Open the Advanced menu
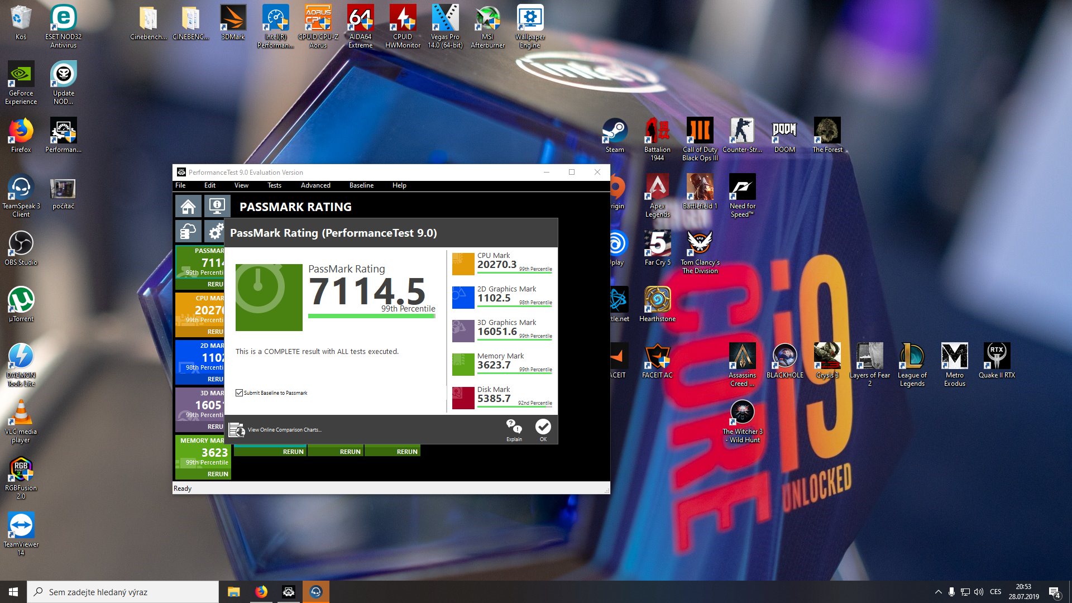The height and width of the screenshot is (603, 1072). coord(315,185)
